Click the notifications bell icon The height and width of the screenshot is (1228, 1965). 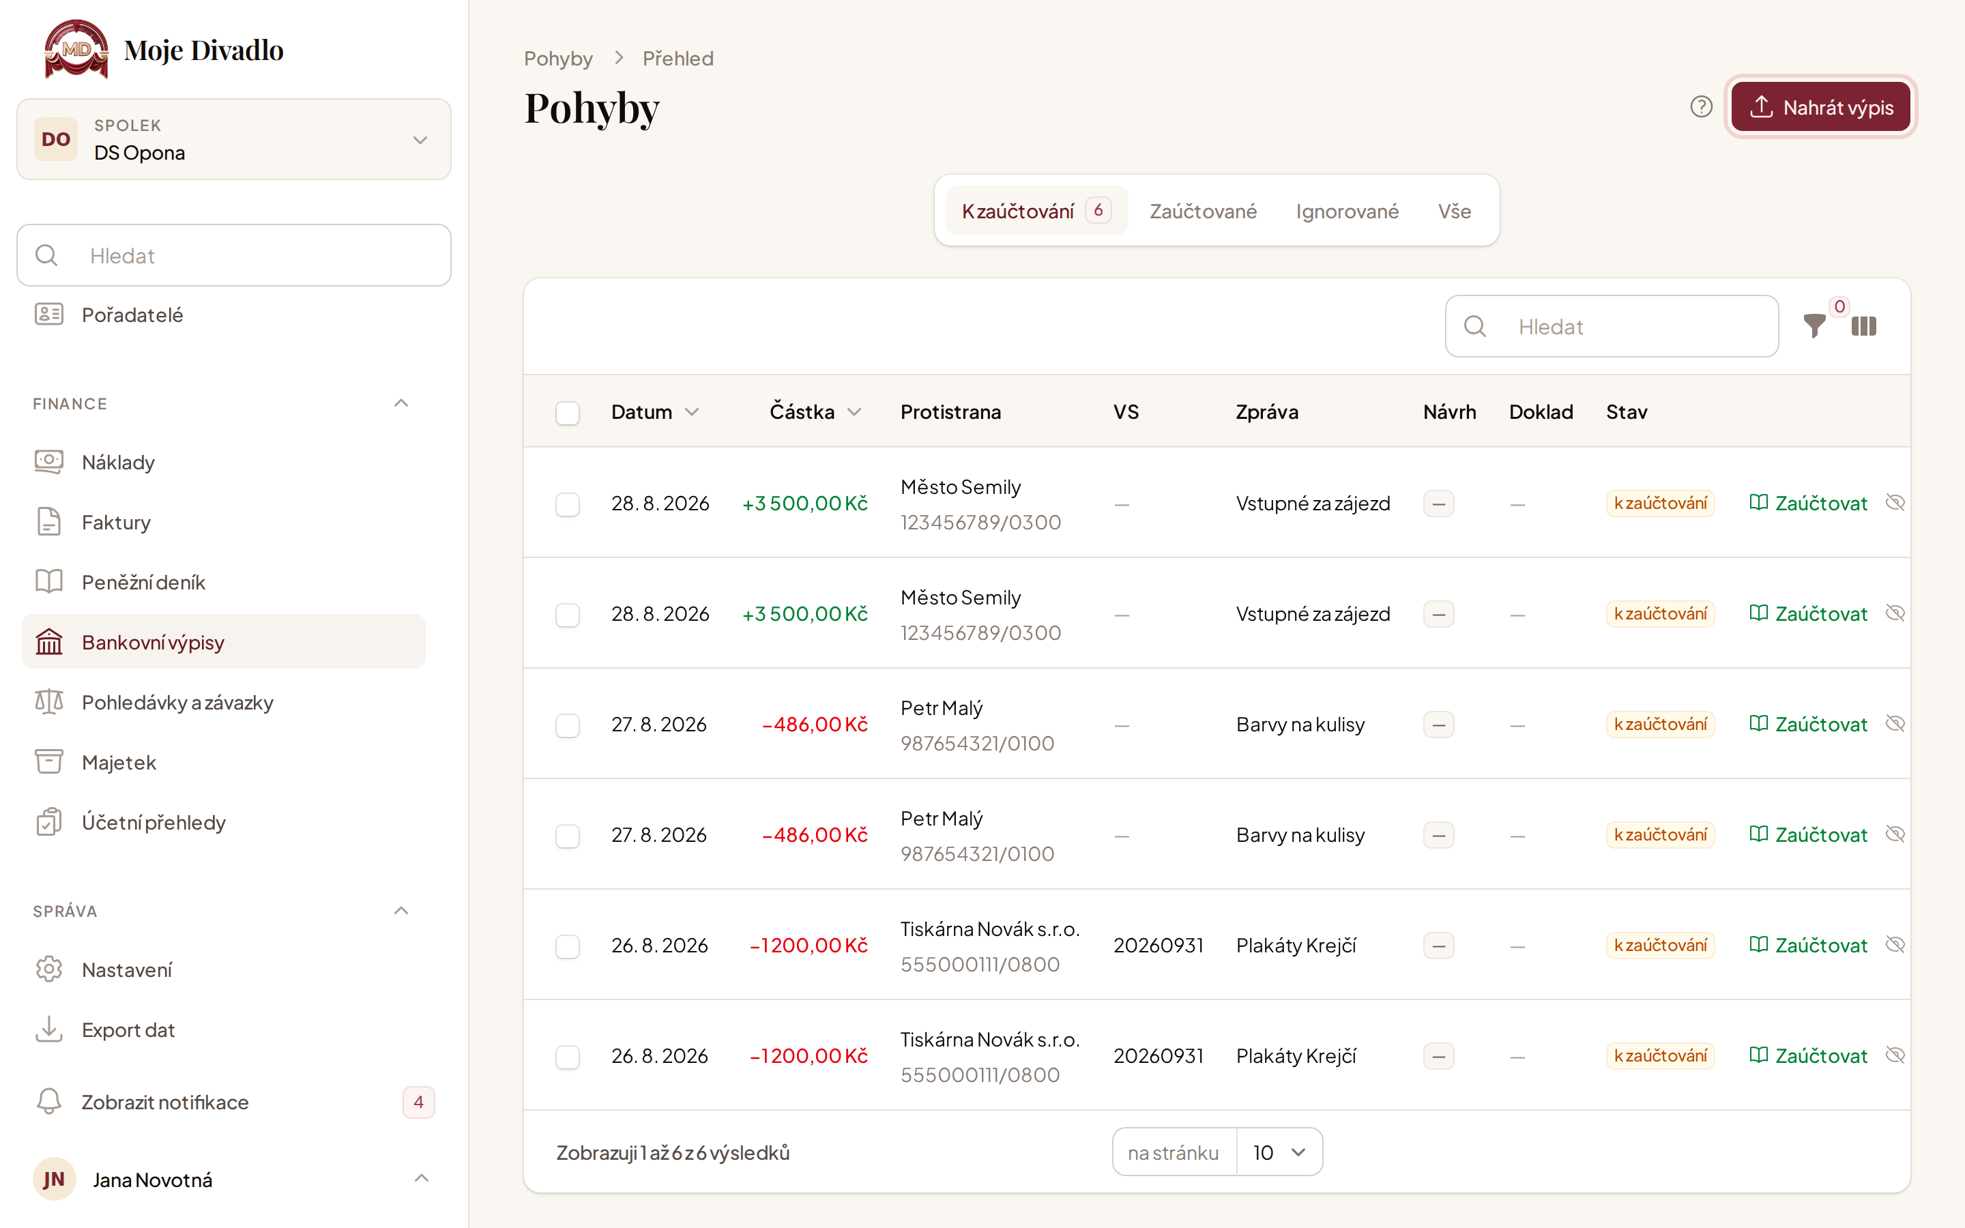[x=48, y=1102]
